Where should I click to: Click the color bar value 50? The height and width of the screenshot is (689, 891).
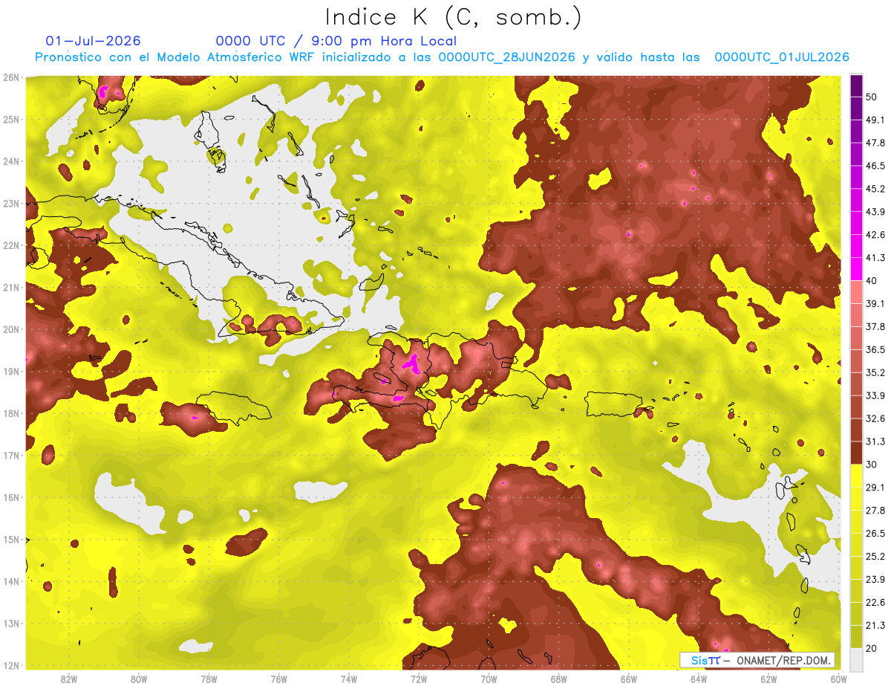[x=872, y=97]
